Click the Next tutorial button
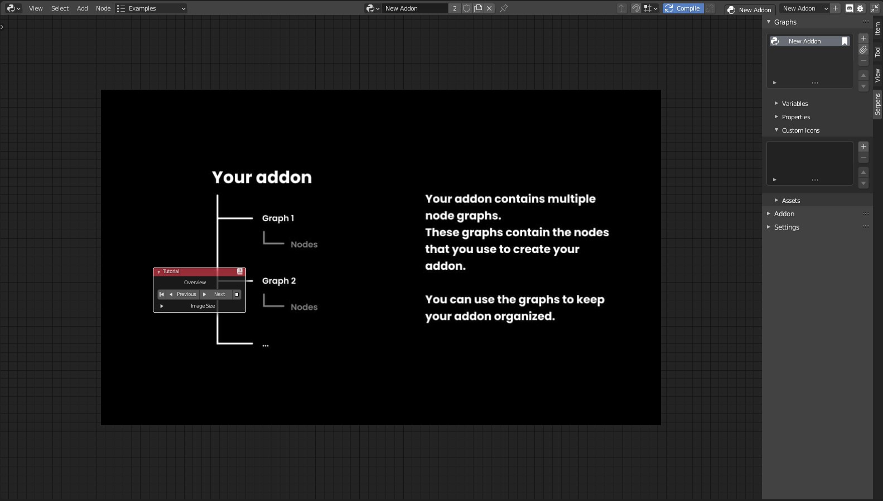The height and width of the screenshot is (501, 883). pos(215,294)
